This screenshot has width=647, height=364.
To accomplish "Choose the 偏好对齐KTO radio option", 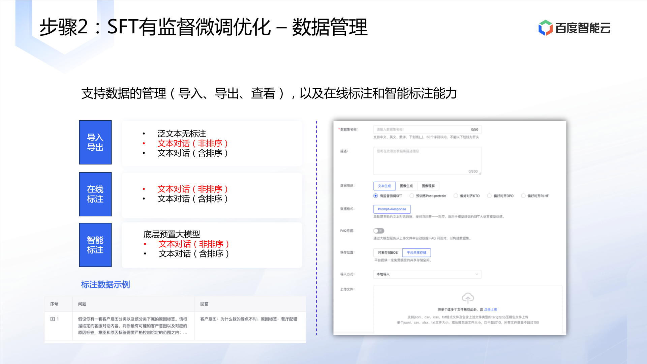I will pos(456,196).
